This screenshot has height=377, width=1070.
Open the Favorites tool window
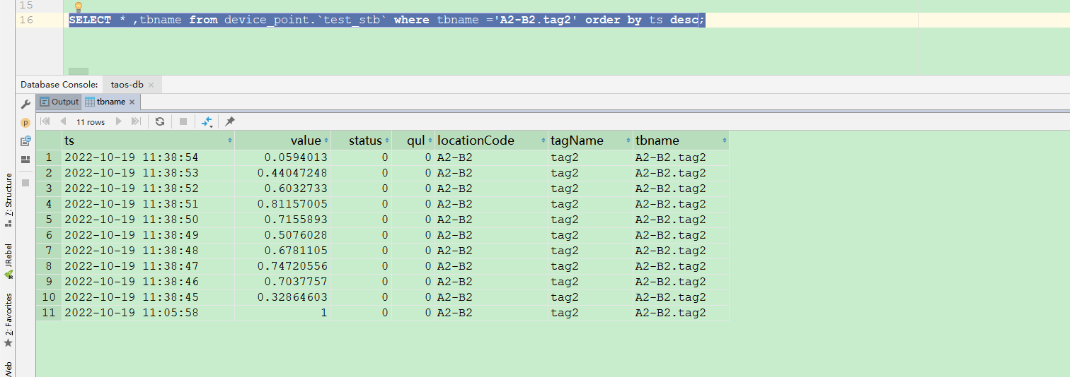point(8,320)
